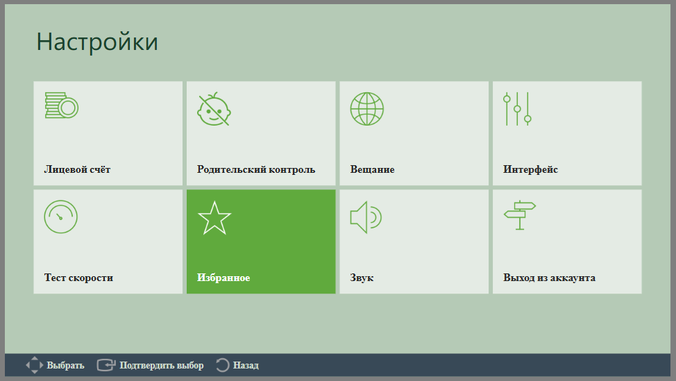The width and height of the screenshot is (676, 381).
Task: Click the crossed-out baby face icon
Action: click(214, 109)
